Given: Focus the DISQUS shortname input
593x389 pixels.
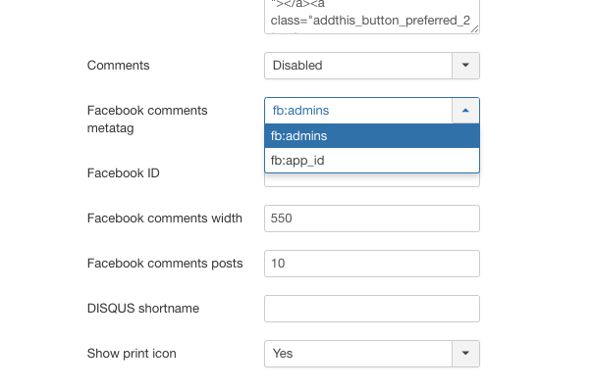Looking at the screenshot, I should [372, 309].
